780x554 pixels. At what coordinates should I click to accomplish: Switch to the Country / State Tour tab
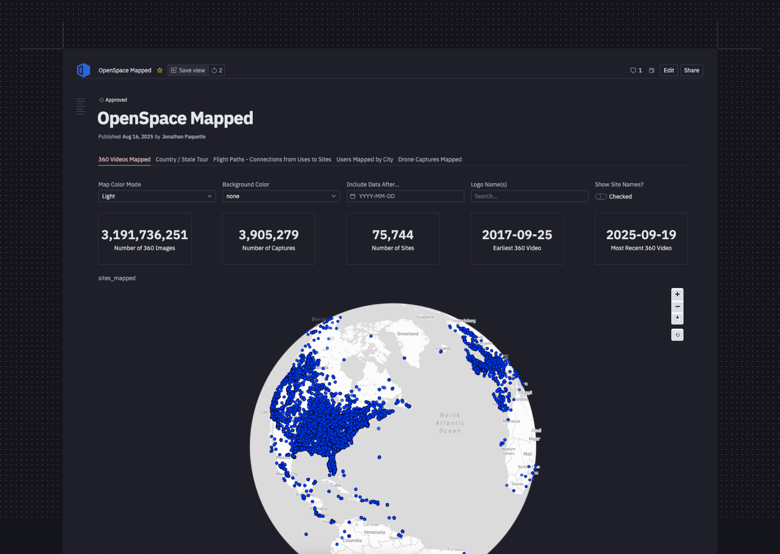(182, 159)
